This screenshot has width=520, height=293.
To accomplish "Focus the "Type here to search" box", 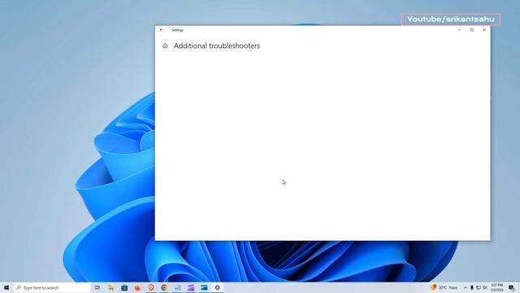I will [x=52, y=287].
